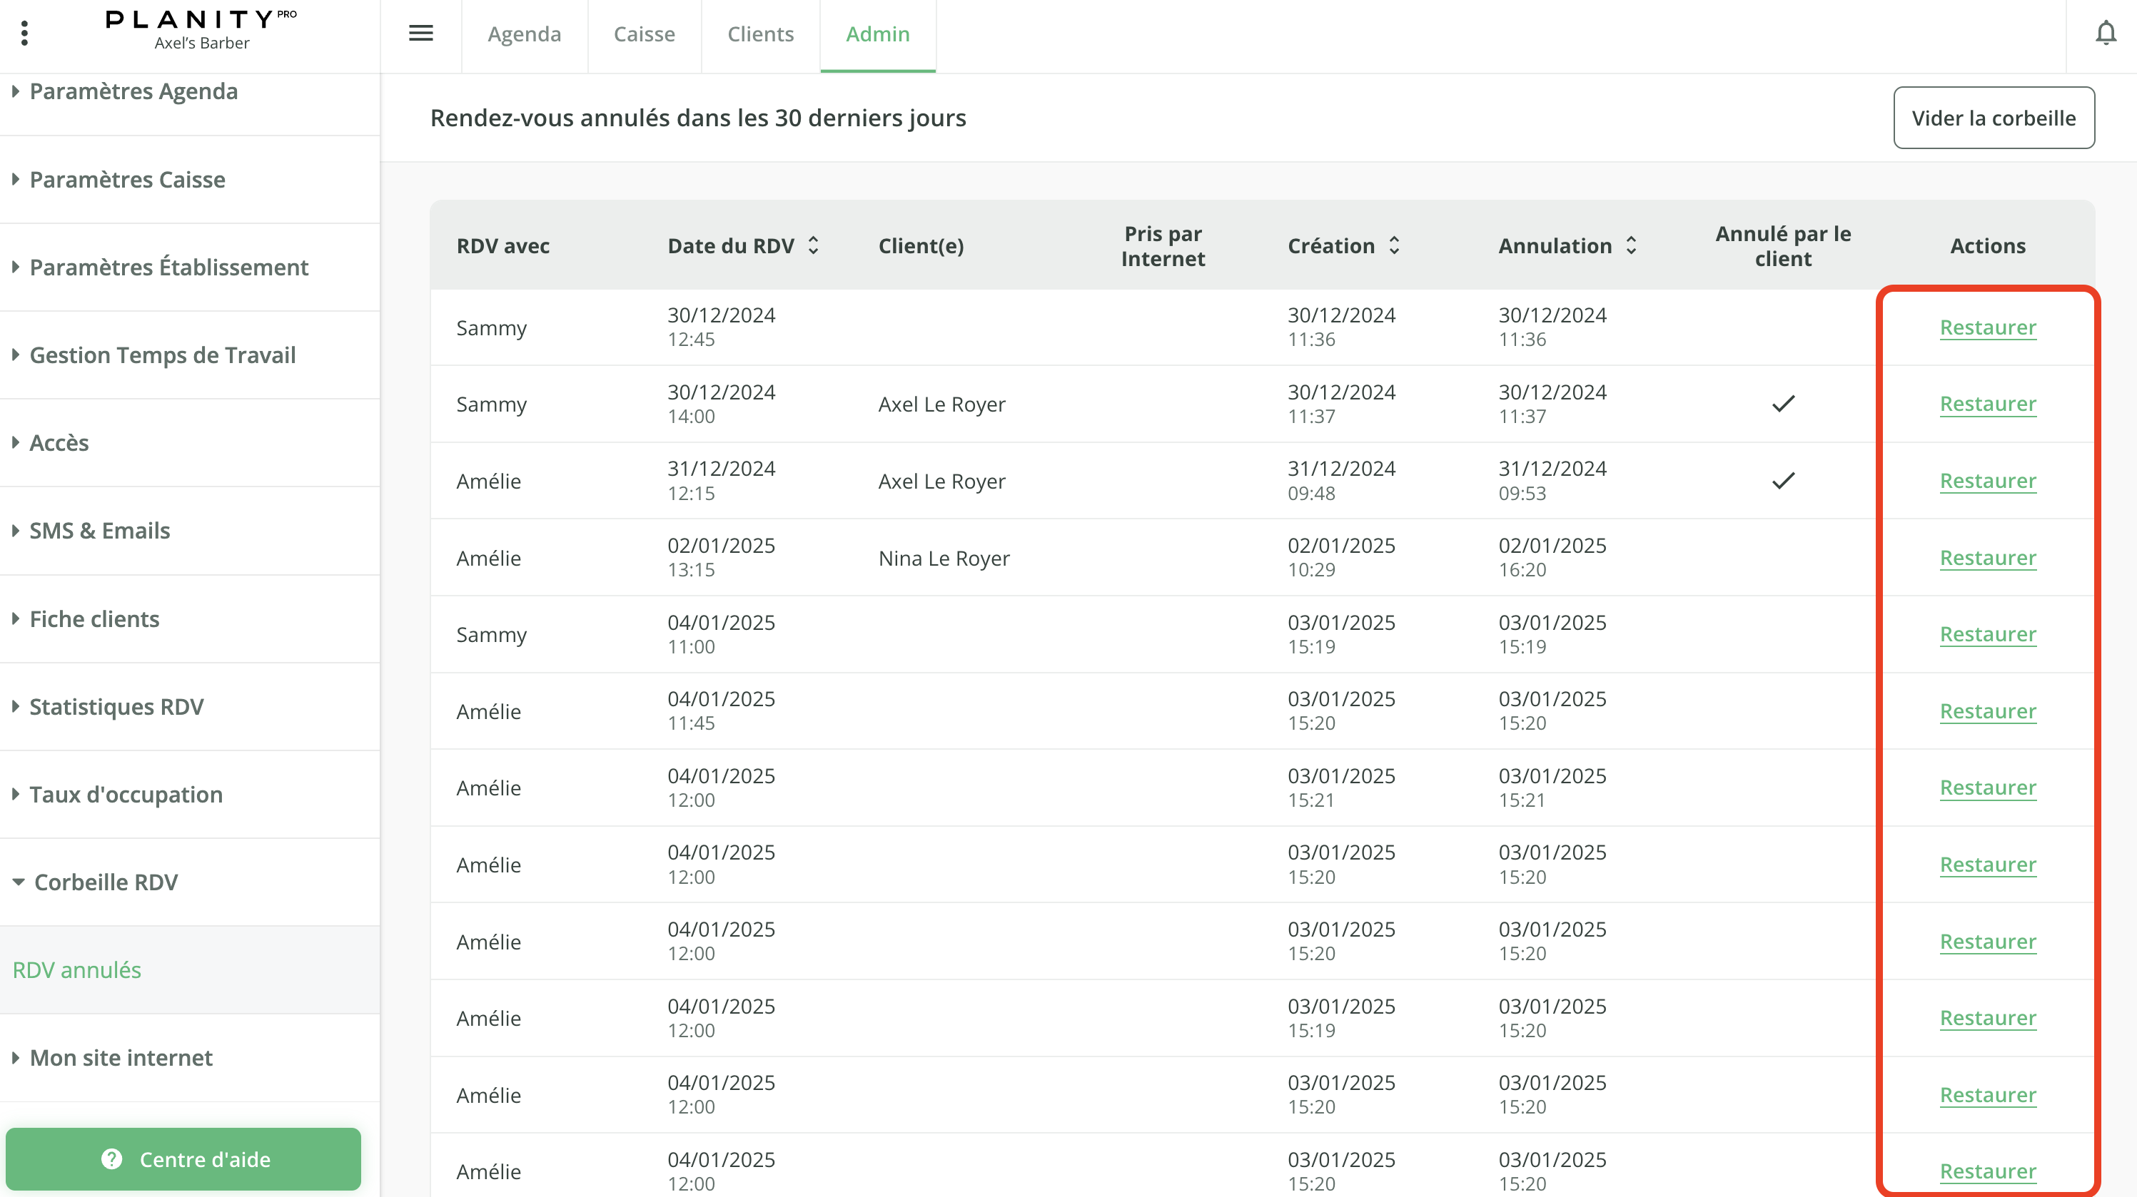Open the three-dot menu top left
Image resolution: width=2137 pixels, height=1197 pixels.
point(24,32)
